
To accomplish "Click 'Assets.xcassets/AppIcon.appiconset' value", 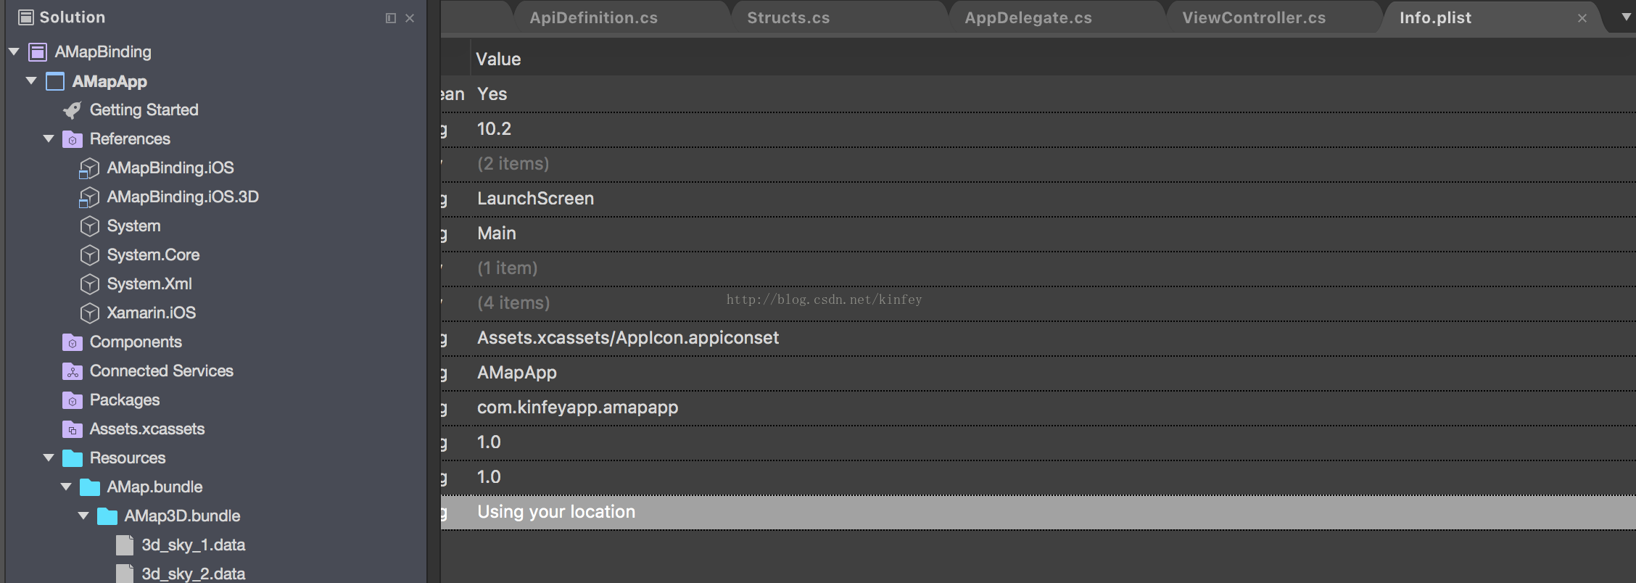I will pos(628,338).
